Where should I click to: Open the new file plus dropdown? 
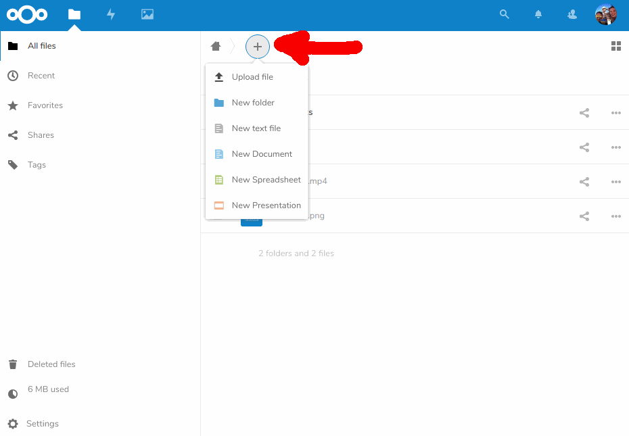[257, 46]
